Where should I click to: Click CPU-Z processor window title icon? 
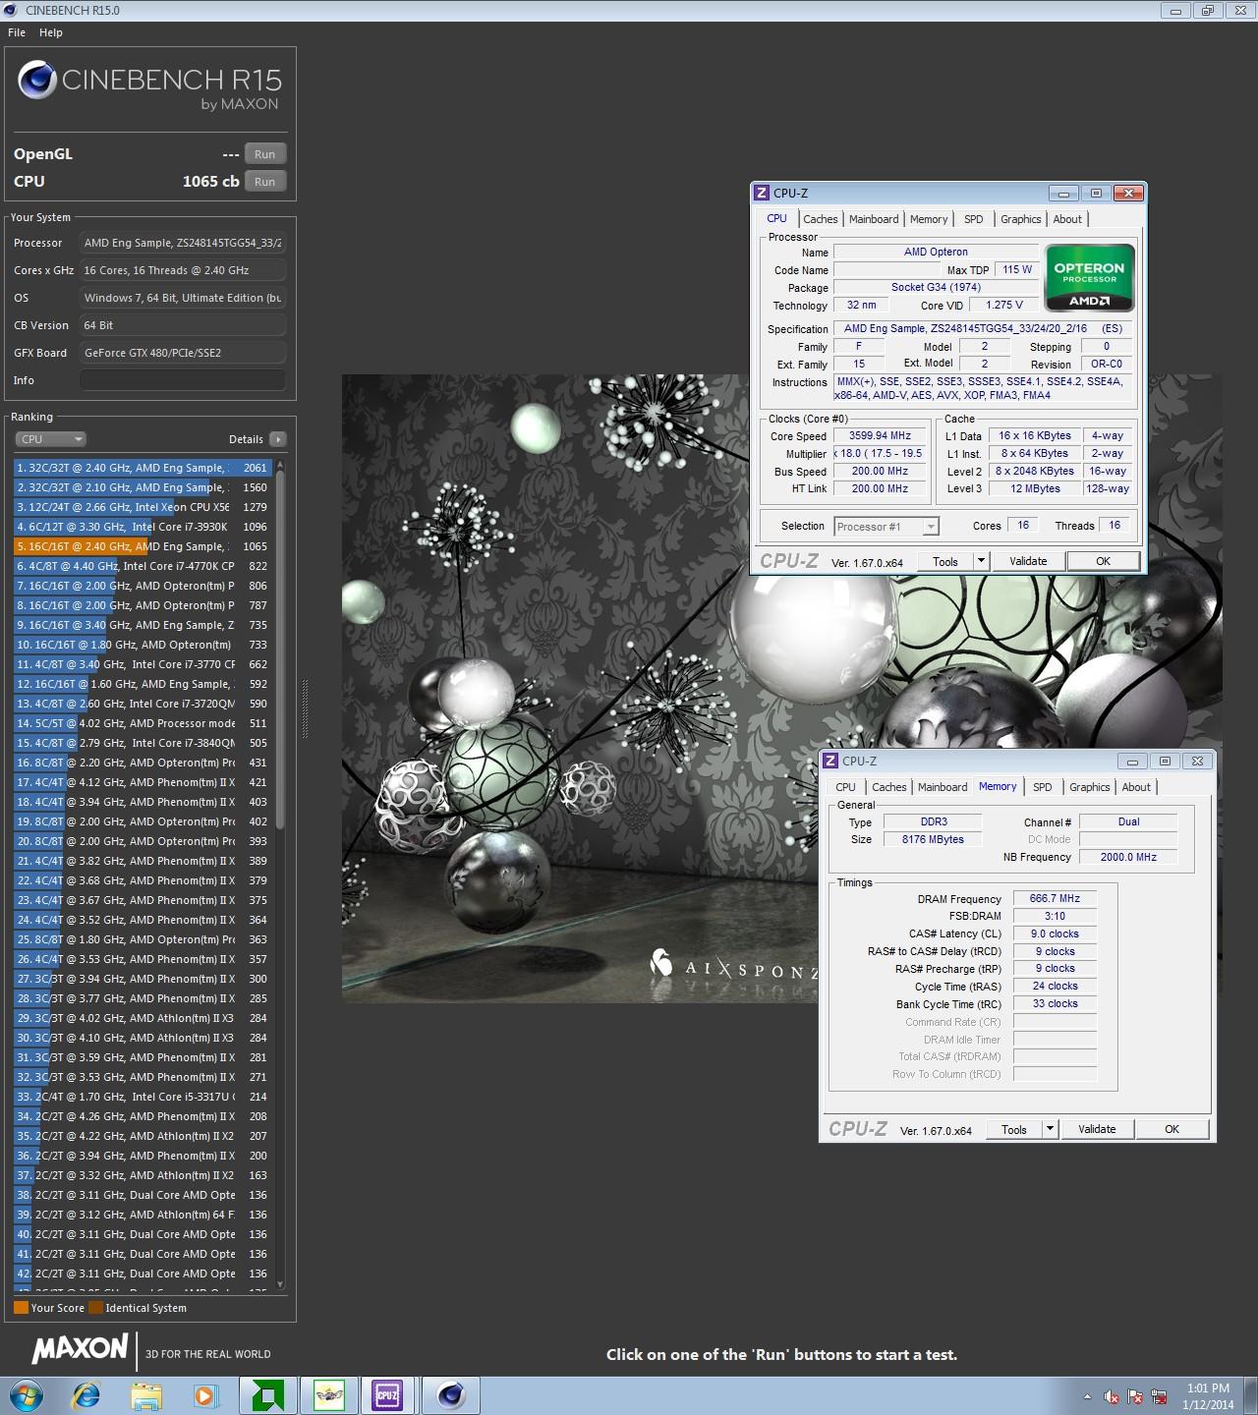click(762, 193)
